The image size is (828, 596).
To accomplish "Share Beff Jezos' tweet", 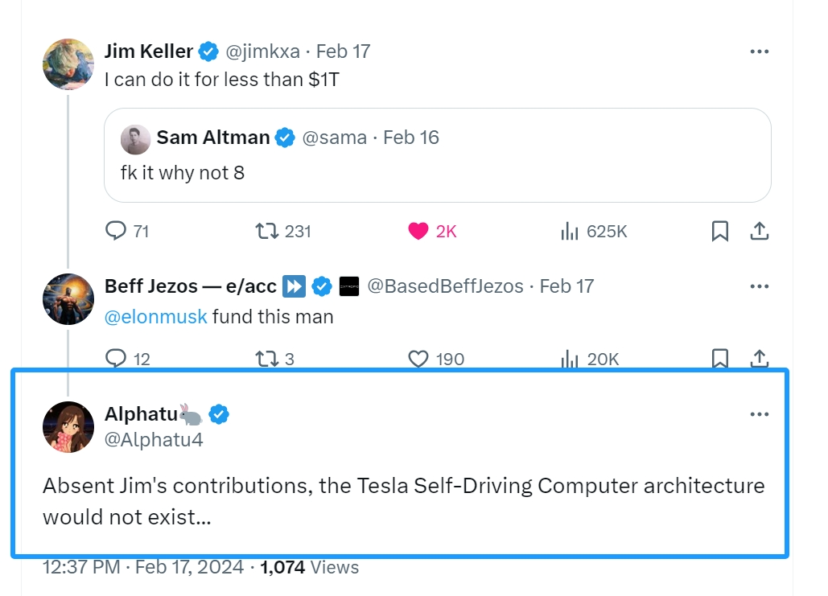I will (x=759, y=359).
